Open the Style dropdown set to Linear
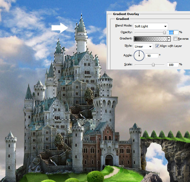This screenshot has height=182, width=190. tap(143, 46)
